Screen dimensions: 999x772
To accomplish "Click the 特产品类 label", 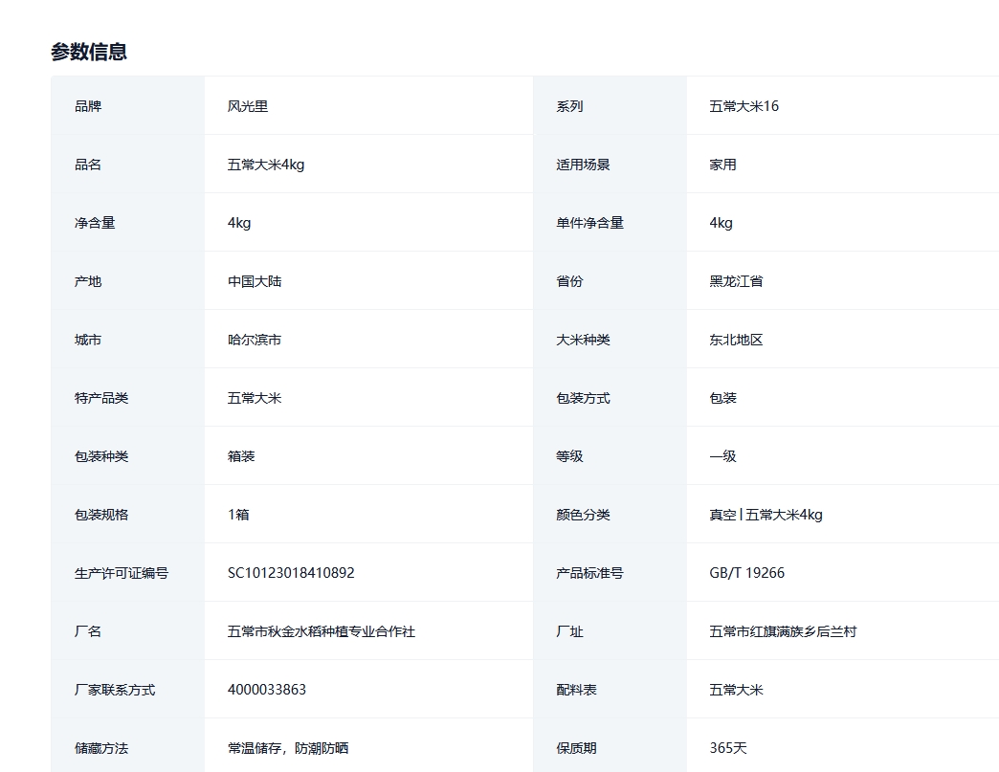I will [101, 398].
